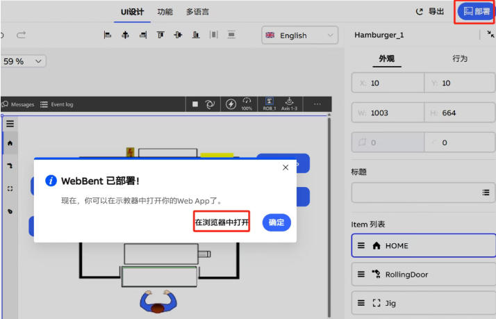Click the align top edges icon
The width and height of the screenshot is (496, 319).
click(160, 35)
